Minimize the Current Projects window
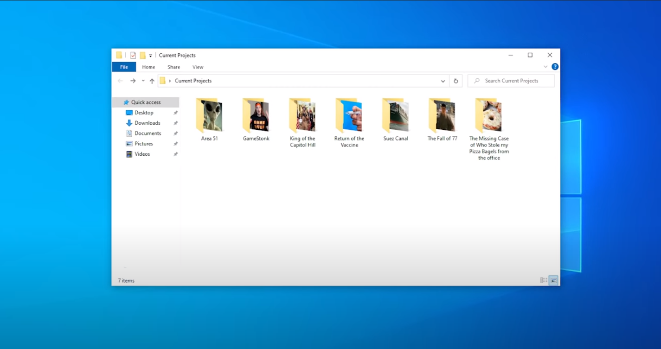 pyautogui.click(x=511, y=55)
